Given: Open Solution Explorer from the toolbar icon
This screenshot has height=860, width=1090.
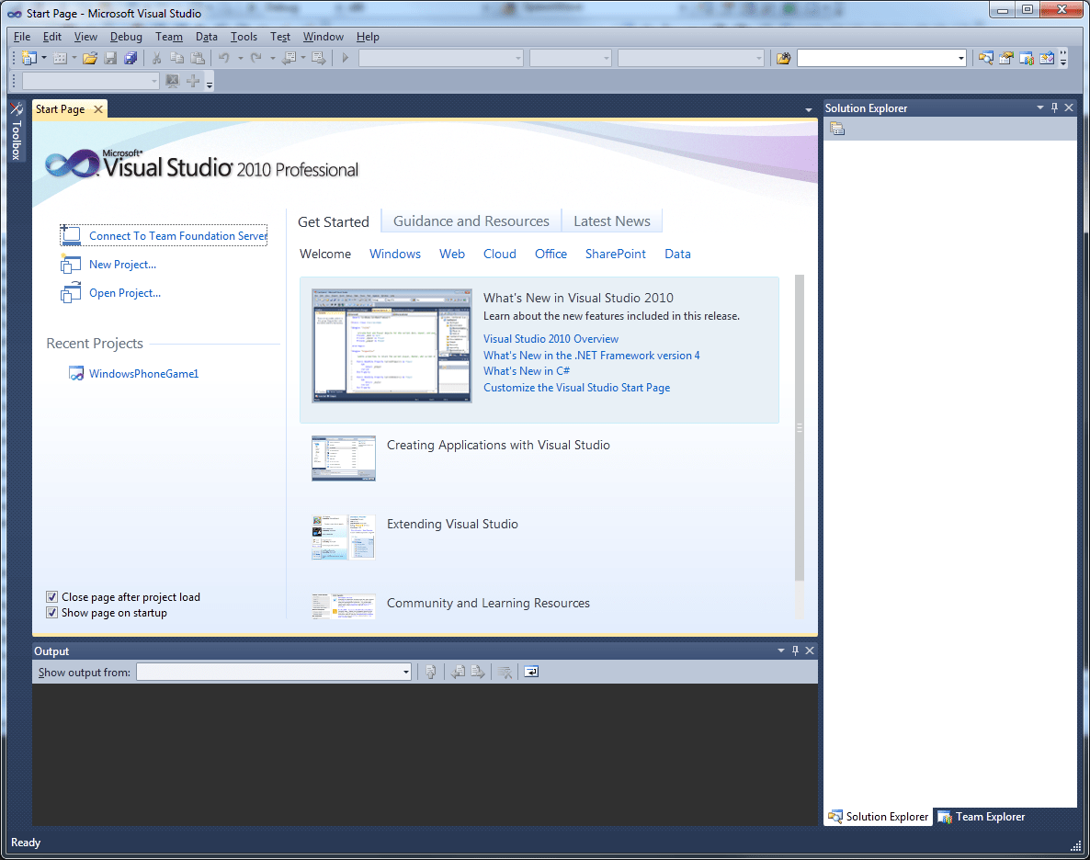Looking at the screenshot, I should point(986,59).
